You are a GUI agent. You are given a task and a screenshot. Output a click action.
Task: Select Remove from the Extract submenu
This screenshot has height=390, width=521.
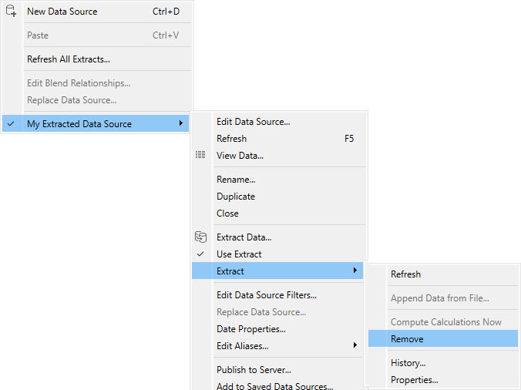click(x=407, y=339)
